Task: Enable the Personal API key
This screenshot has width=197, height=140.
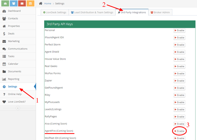Action: click(x=179, y=30)
